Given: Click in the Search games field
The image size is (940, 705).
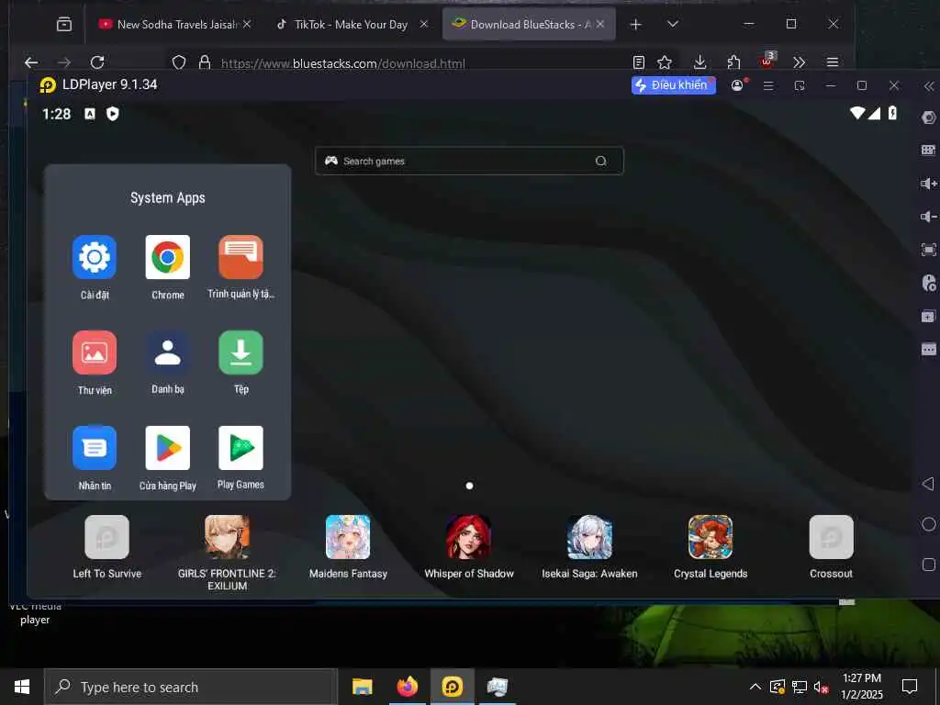Looking at the screenshot, I should point(469,161).
